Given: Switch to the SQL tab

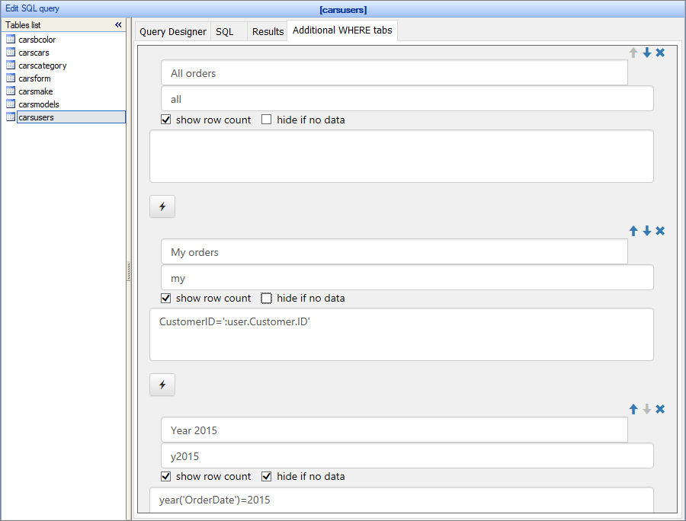Looking at the screenshot, I should (x=225, y=31).
